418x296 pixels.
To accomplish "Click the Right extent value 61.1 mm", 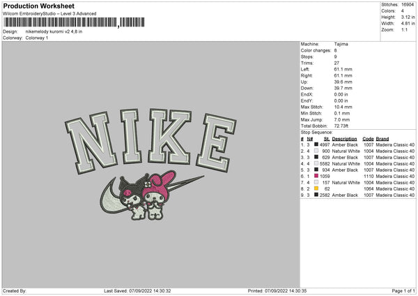I will coord(343,75).
